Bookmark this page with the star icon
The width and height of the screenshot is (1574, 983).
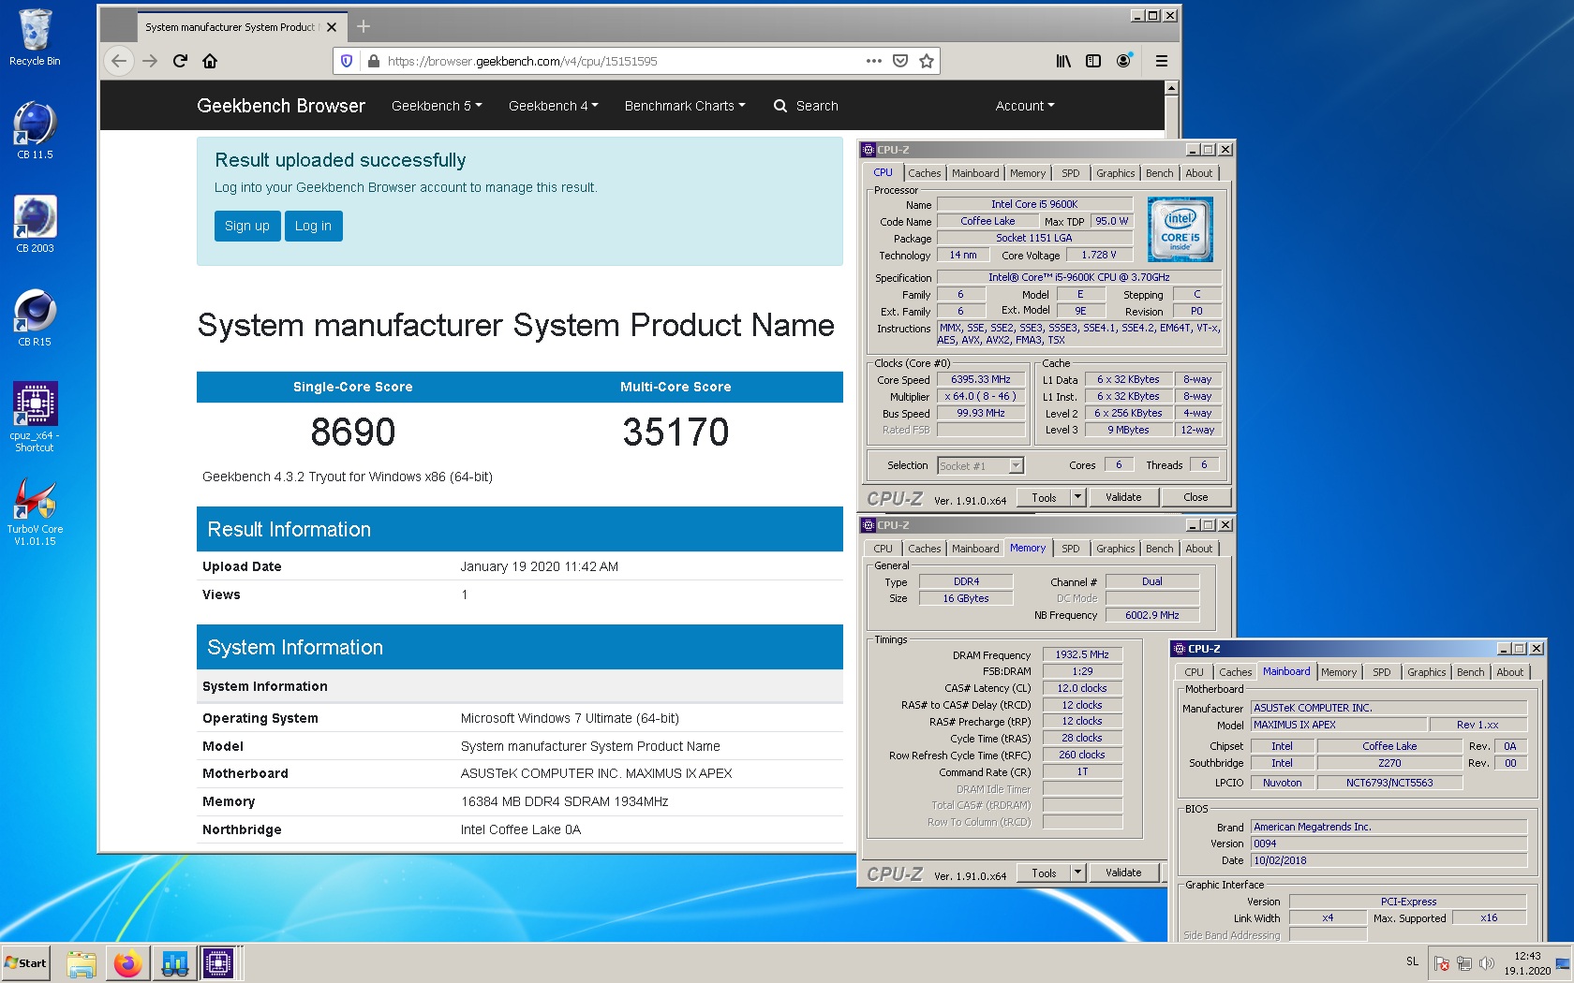click(x=927, y=61)
